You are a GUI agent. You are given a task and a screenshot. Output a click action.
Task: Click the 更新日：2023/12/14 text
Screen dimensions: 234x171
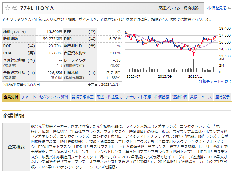[104, 85]
